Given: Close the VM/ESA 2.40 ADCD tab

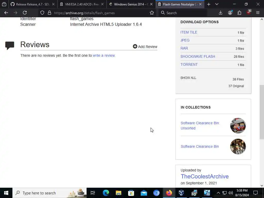Looking at the screenshot, I should click(x=102, y=4).
